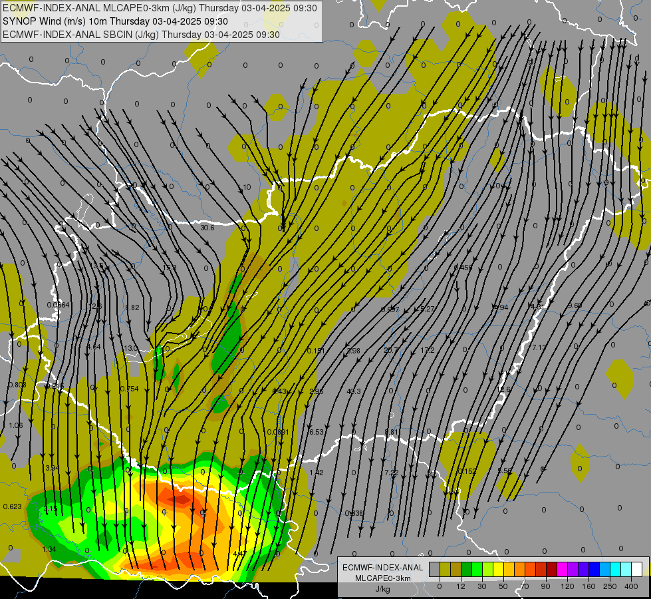The height and width of the screenshot is (599, 651).
Task: Click the legend tick label 120
Action: [567, 586]
